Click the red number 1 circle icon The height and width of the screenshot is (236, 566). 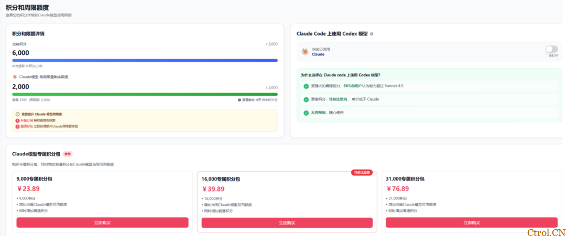tap(17, 120)
